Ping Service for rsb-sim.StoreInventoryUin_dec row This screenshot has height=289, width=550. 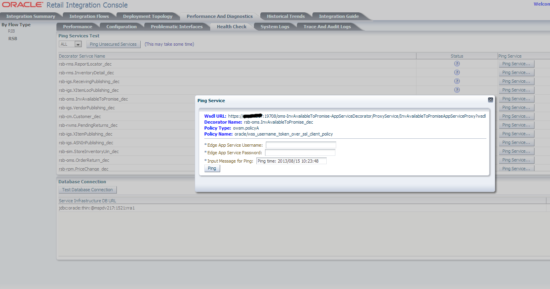516,151
